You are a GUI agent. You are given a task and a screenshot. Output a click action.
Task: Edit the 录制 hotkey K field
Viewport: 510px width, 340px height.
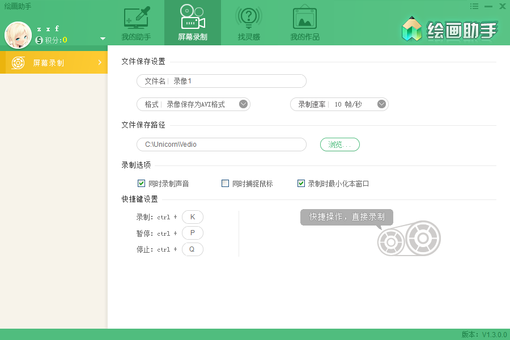pos(192,216)
